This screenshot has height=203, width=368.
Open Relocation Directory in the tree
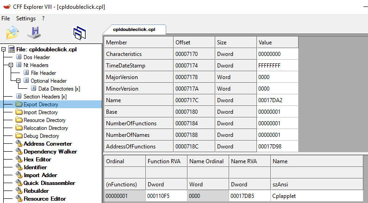click(x=46, y=128)
